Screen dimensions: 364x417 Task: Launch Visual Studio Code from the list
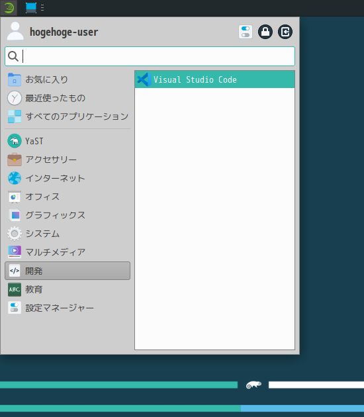click(x=214, y=79)
